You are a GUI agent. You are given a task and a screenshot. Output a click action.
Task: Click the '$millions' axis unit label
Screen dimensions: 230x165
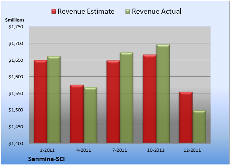click(15, 20)
